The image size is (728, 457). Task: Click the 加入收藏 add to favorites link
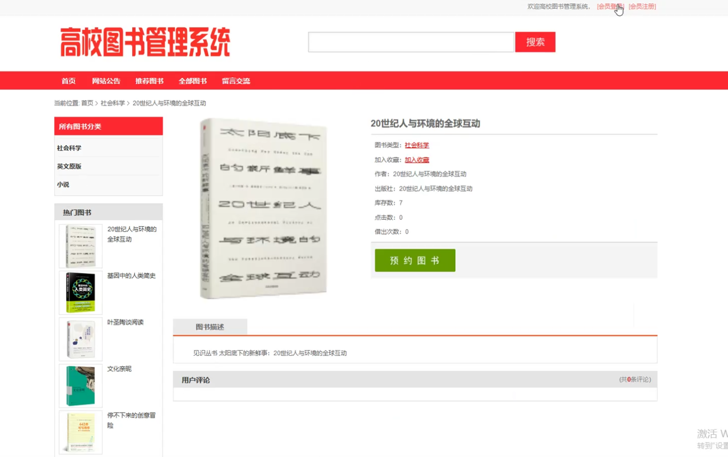[416, 160]
